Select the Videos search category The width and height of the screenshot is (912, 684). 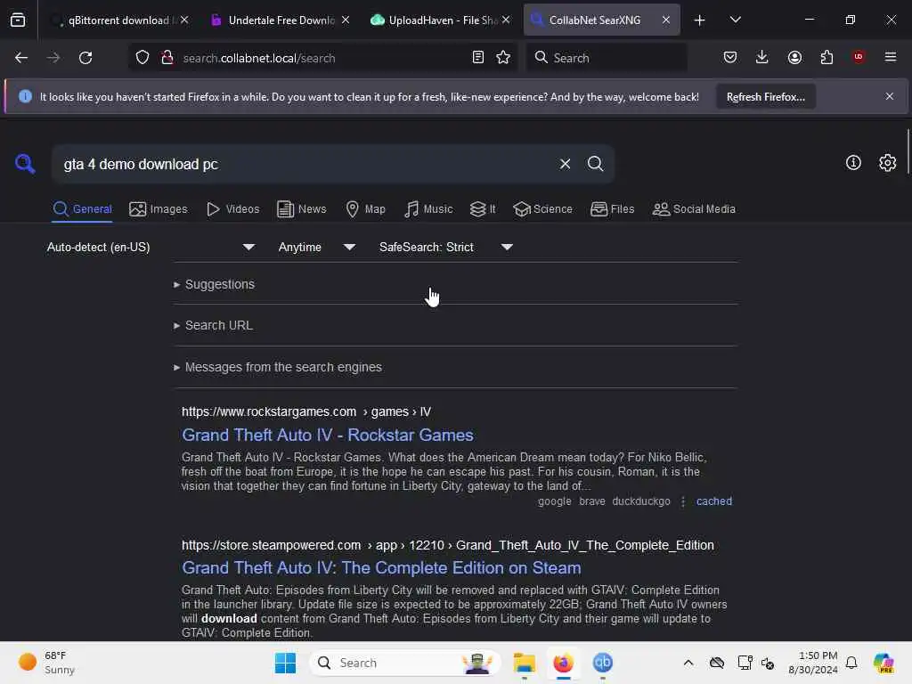click(x=232, y=208)
